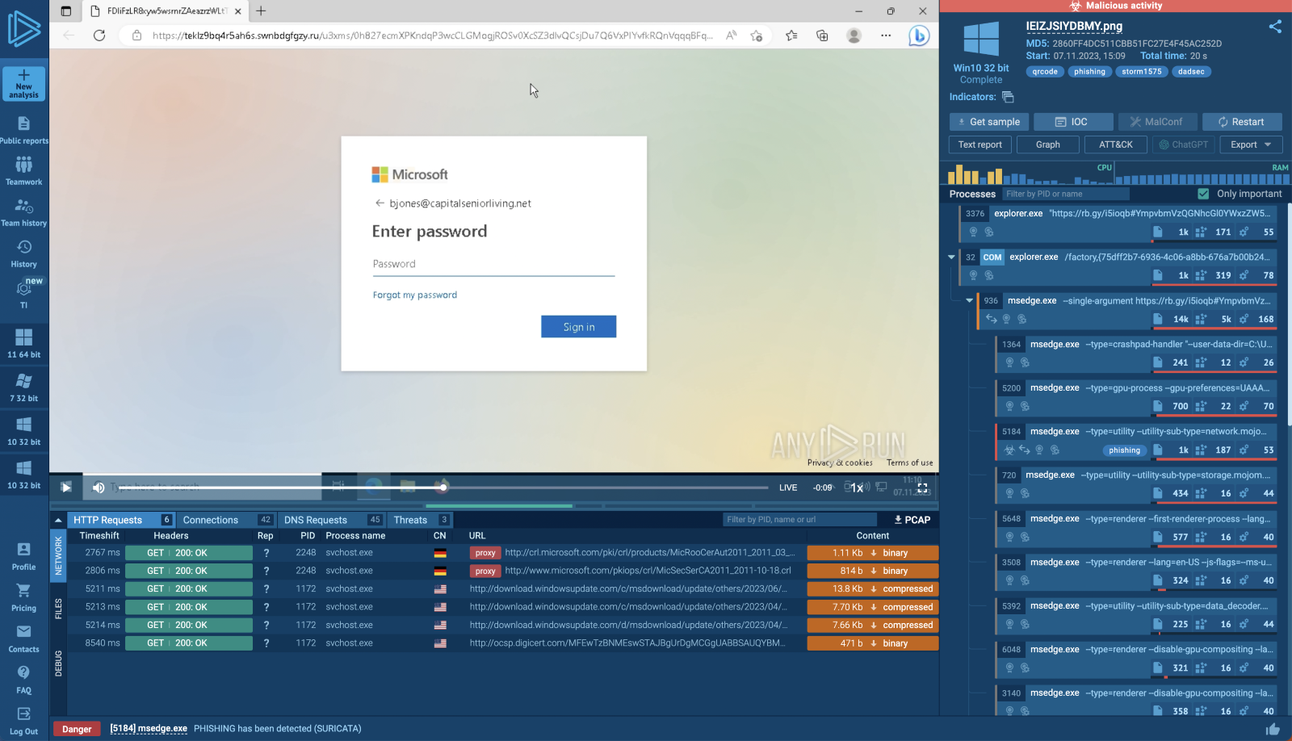The width and height of the screenshot is (1292, 741).
Task: Click the ANY.RUN logo
Action: point(24,29)
